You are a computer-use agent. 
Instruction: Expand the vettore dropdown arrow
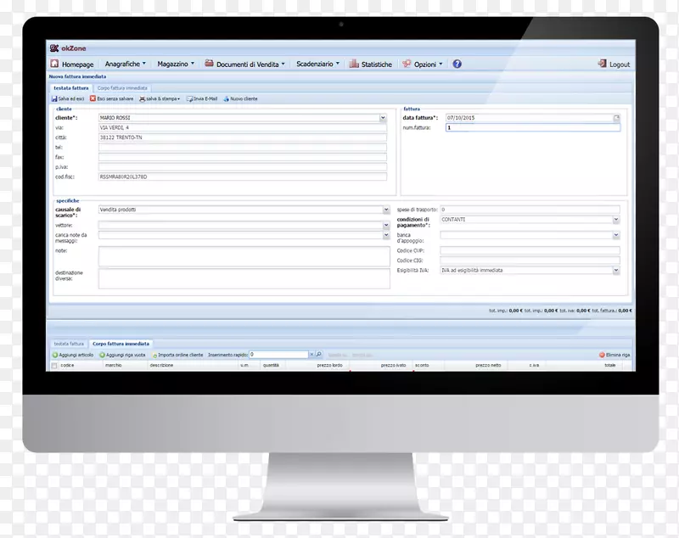[386, 225]
